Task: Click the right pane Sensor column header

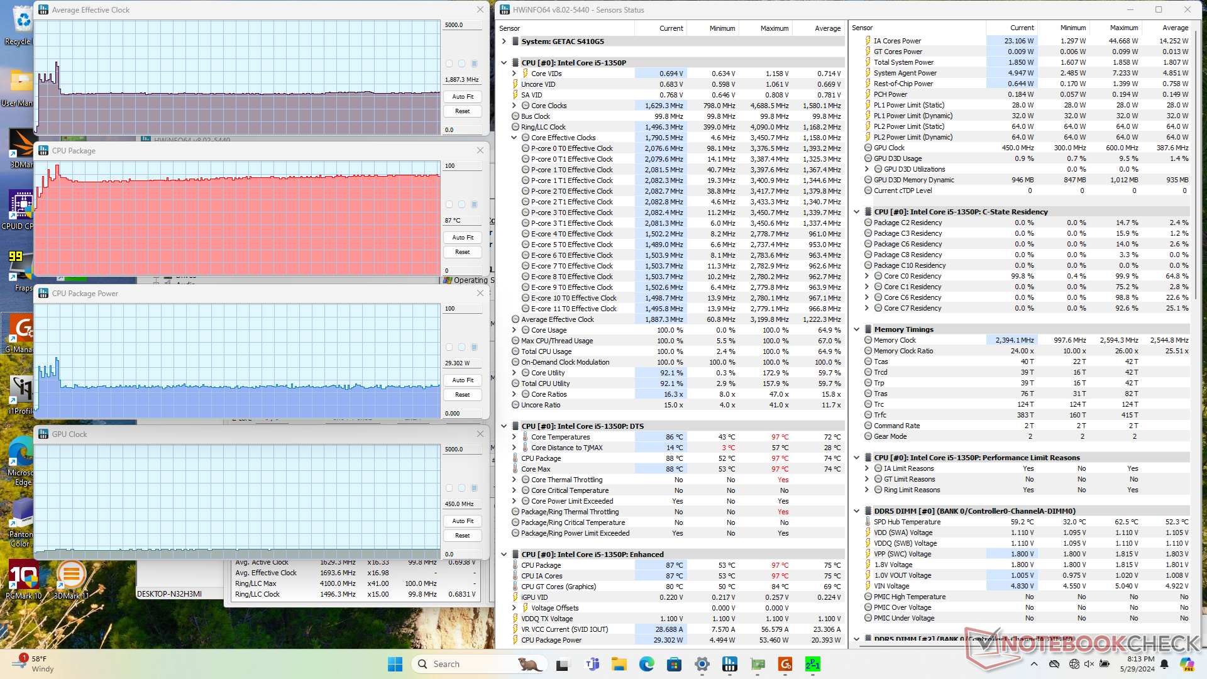Action: pyautogui.click(x=917, y=28)
